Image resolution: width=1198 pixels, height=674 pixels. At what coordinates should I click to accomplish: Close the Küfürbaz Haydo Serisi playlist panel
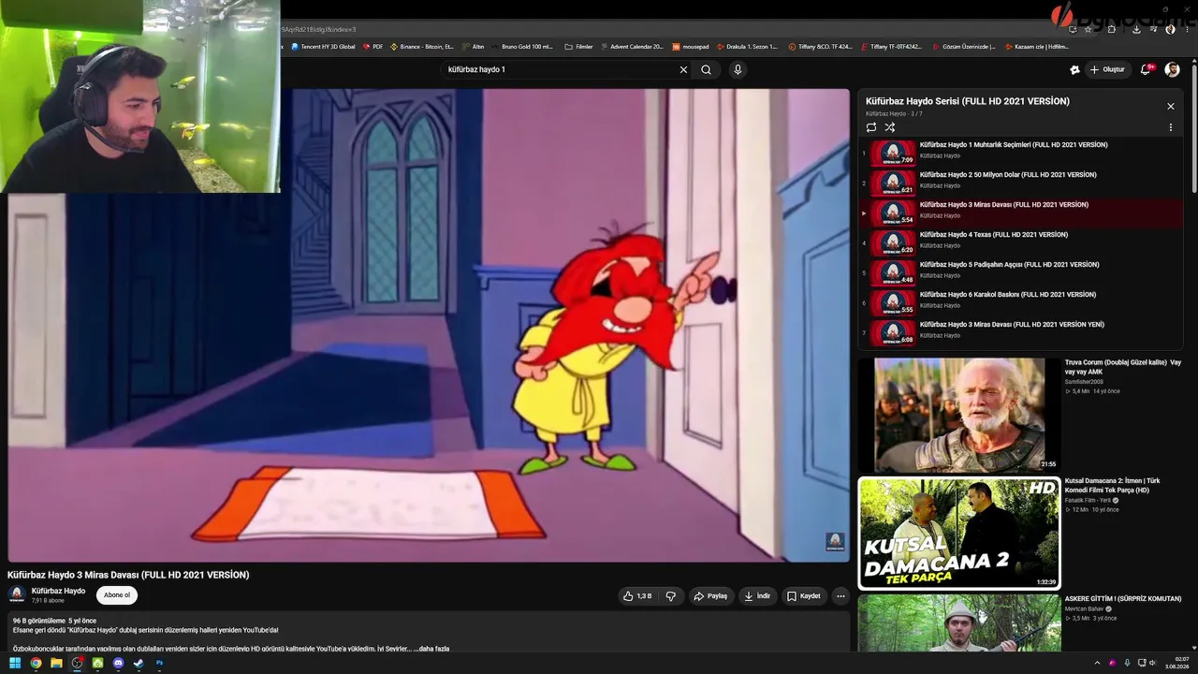(1170, 106)
